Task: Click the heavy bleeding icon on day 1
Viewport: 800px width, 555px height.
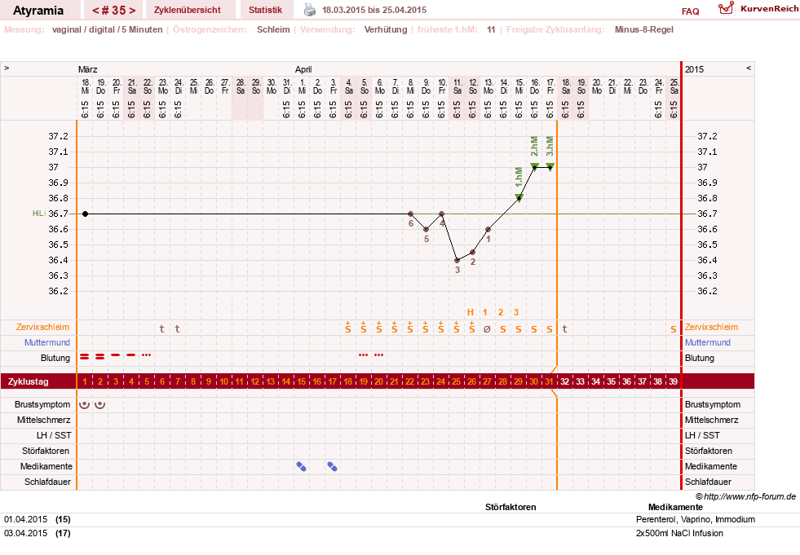Action: [x=85, y=357]
